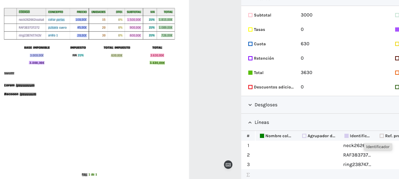Select the RAF383737 identifier cell
This screenshot has width=399, height=179.
click(357, 155)
